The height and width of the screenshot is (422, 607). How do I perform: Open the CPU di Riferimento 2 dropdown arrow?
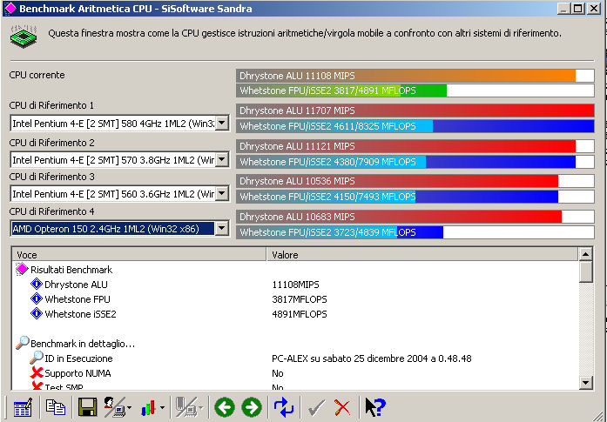(222, 159)
